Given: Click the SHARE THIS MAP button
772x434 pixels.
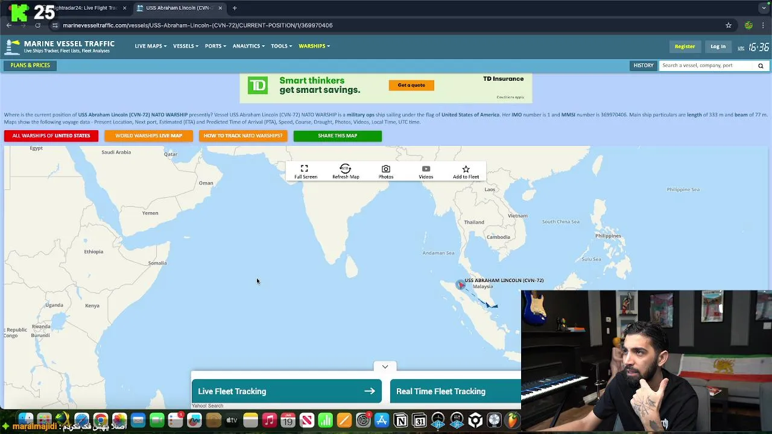Looking at the screenshot, I should (x=338, y=136).
